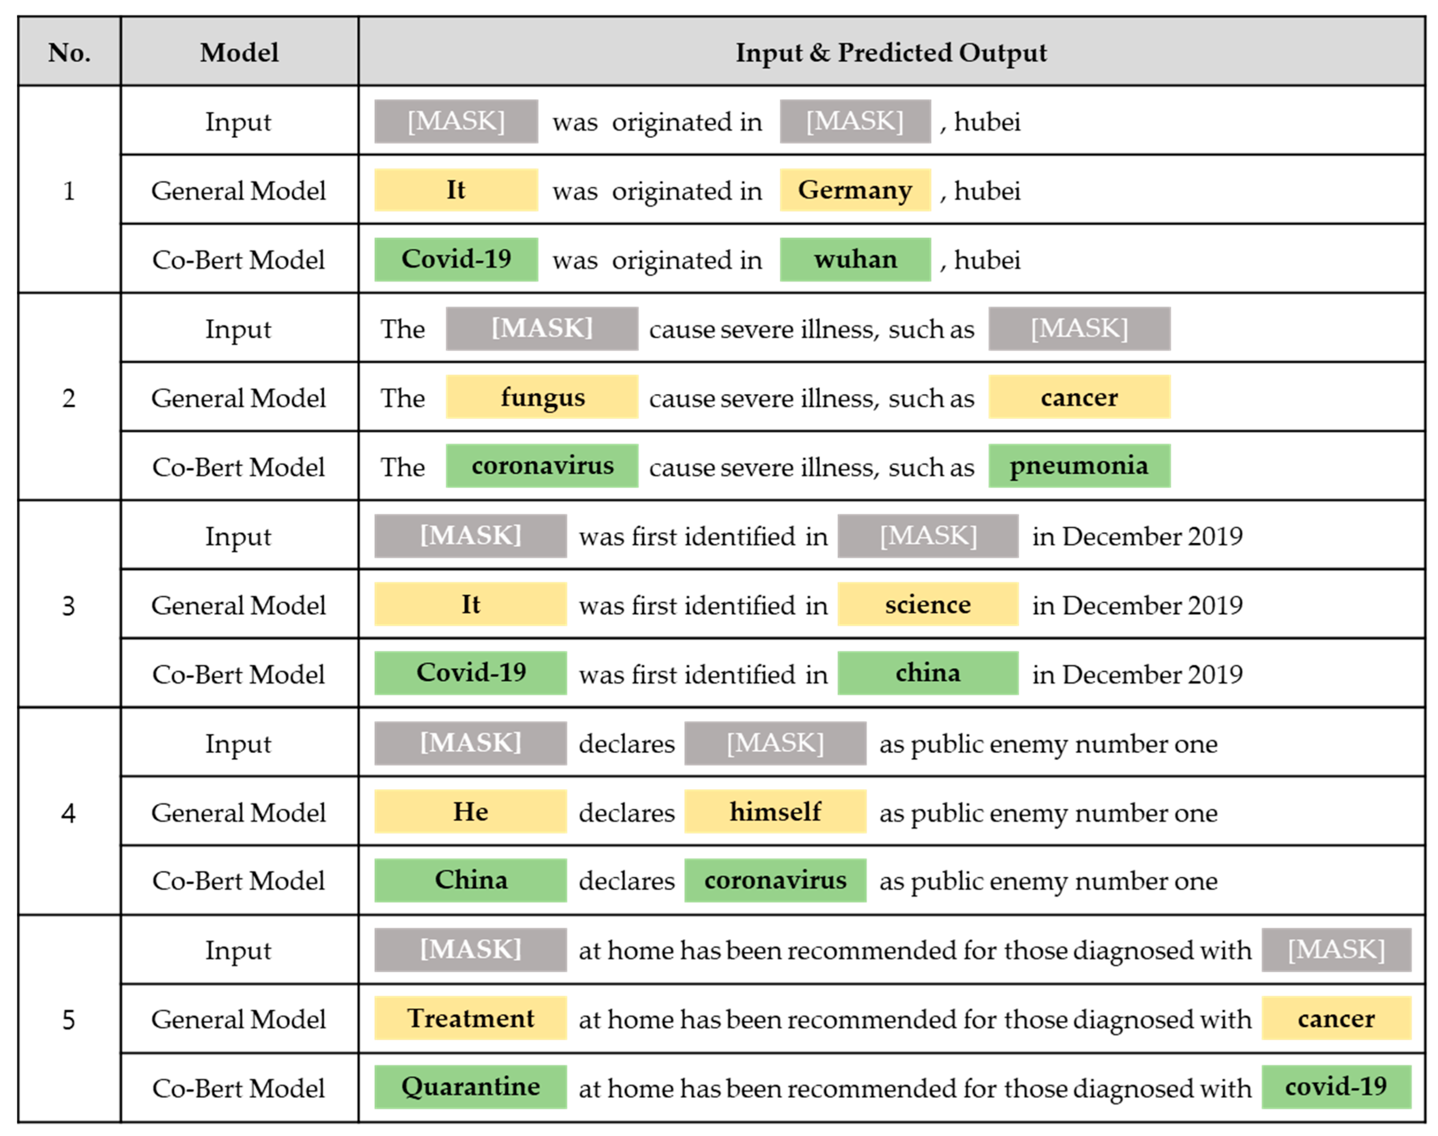Click the 'Input & Predicted Output' header cell

891,52
